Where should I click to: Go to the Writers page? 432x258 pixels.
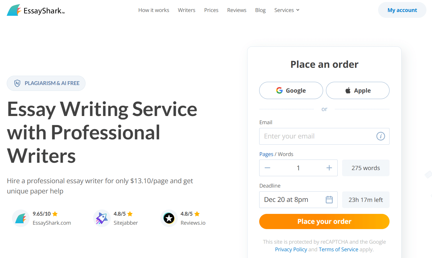pos(187,10)
